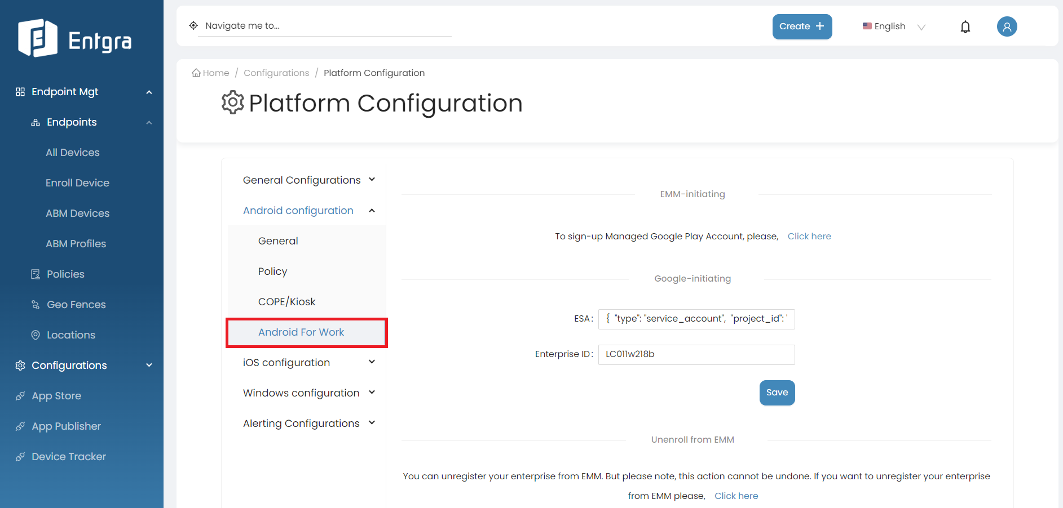
Task: Click the Policies document icon
Action: [36, 274]
